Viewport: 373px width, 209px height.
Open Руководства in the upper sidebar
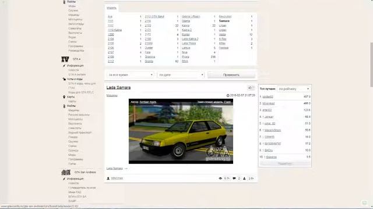pyautogui.click(x=76, y=51)
